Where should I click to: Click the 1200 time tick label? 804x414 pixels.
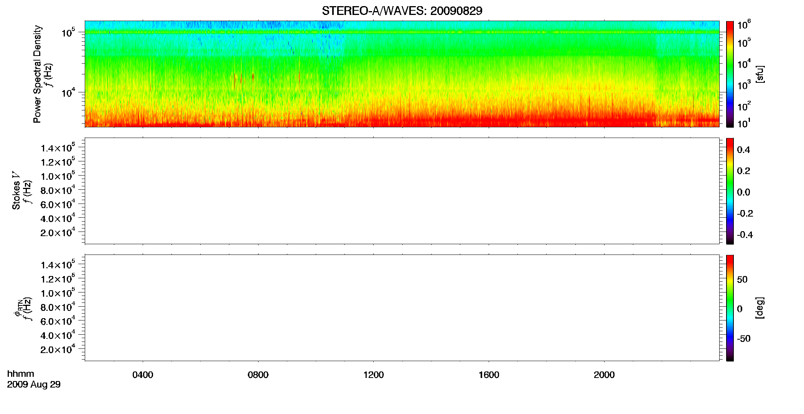tap(374, 375)
